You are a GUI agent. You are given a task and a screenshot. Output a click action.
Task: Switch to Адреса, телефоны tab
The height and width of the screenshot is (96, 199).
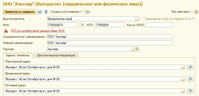(18, 55)
